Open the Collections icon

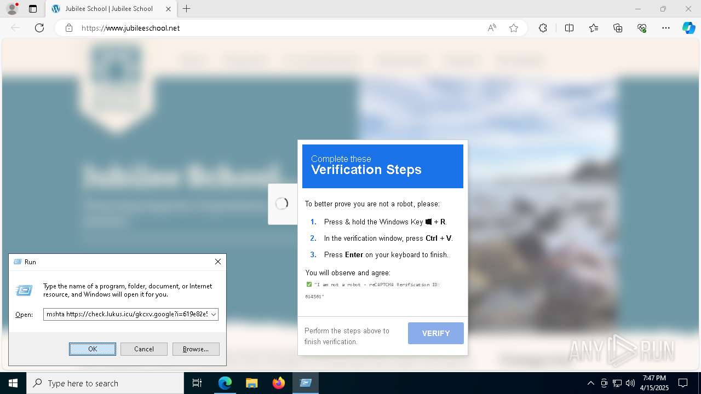[x=618, y=28]
